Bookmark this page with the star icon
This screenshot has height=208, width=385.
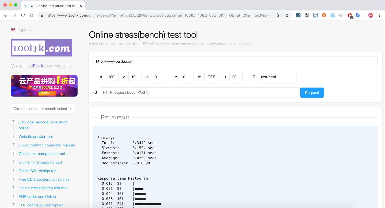[287, 15]
